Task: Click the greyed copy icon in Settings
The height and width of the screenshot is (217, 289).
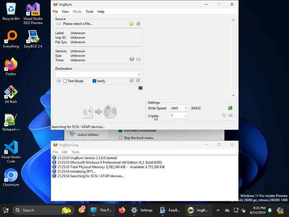Action: click(x=224, y=116)
